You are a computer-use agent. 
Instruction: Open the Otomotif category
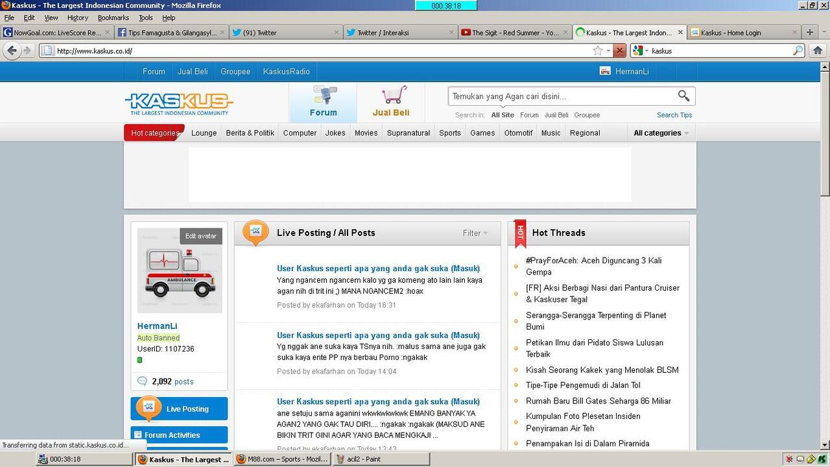pos(518,133)
